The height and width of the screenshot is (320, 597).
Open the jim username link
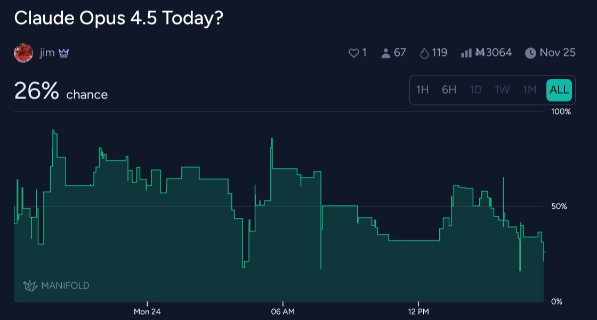pyautogui.click(x=47, y=53)
